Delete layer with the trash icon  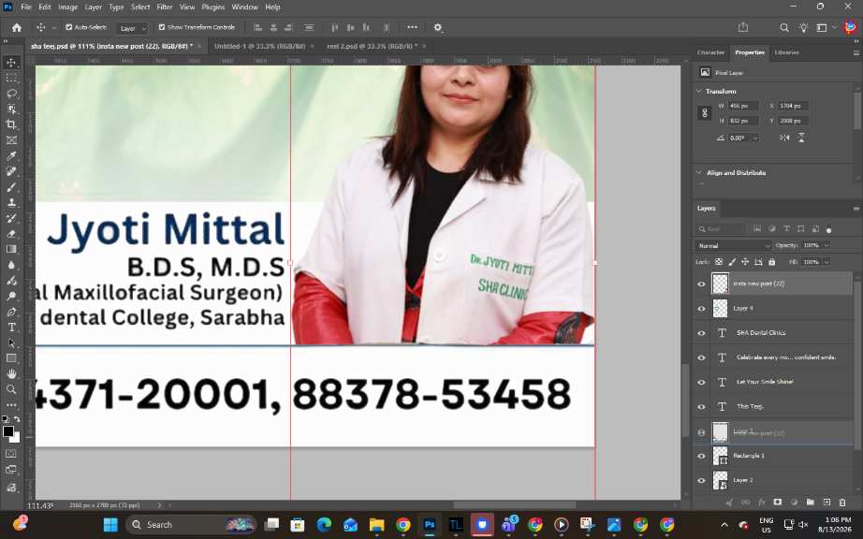(x=842, y=503)
